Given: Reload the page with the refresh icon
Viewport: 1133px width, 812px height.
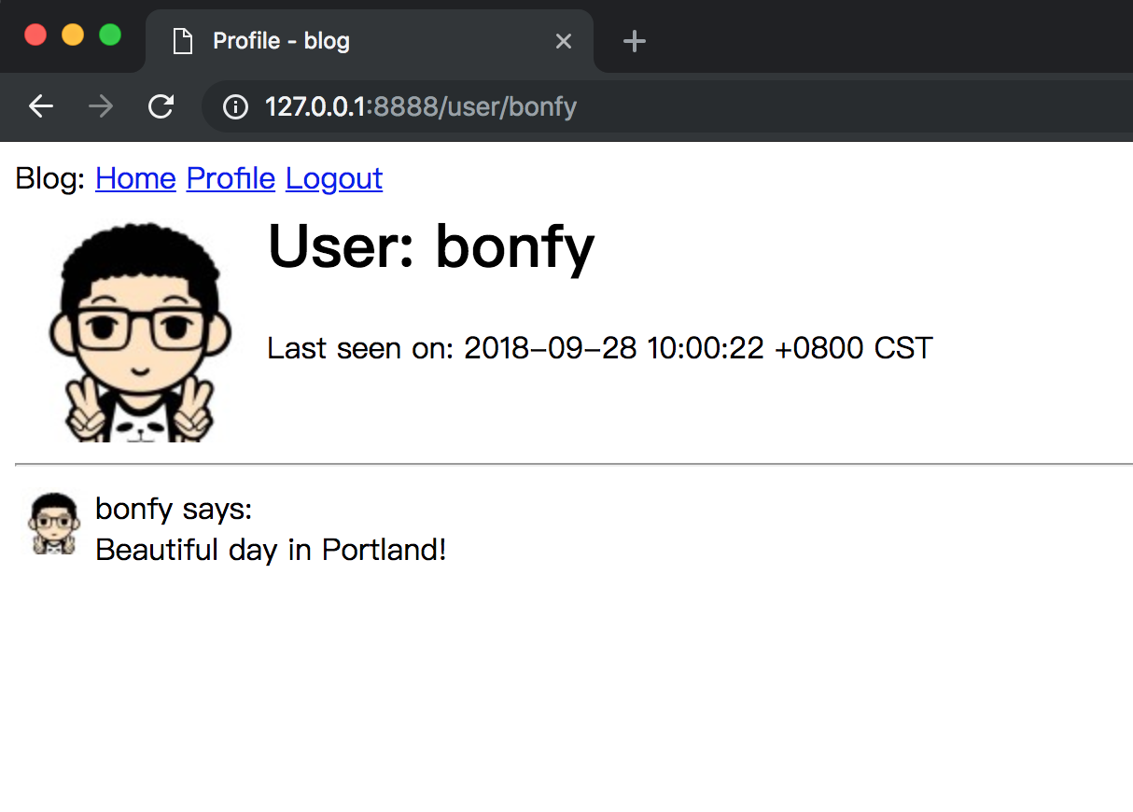Looking at the screenshot, I should pos(161,107).
